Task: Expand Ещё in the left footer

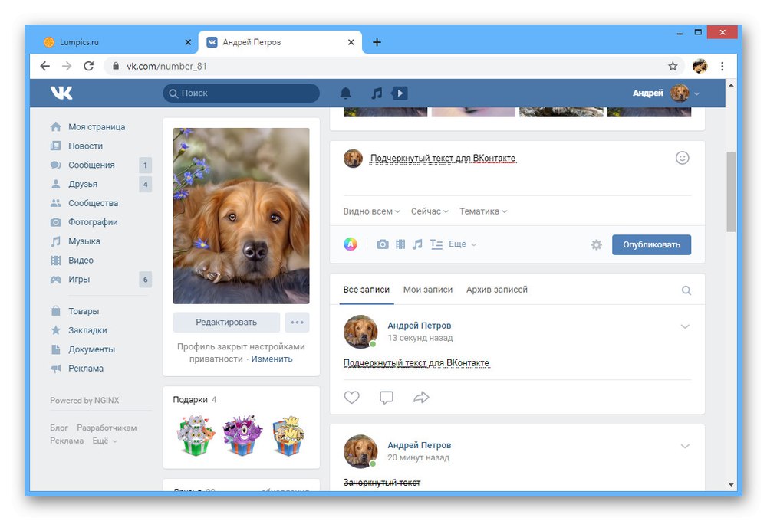Action: click(x=104, y=441)
